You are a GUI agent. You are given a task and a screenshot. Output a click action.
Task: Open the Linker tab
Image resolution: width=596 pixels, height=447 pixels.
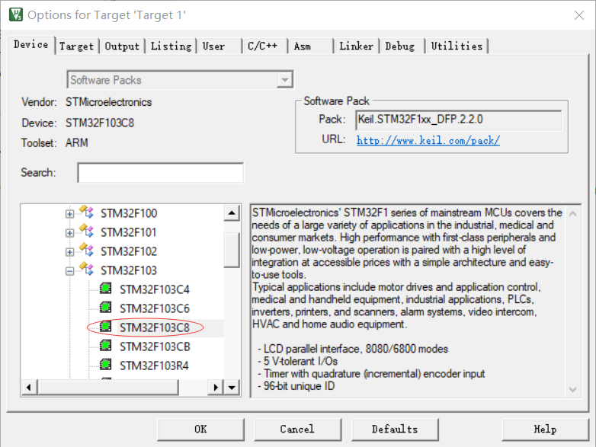click(357, 46)
